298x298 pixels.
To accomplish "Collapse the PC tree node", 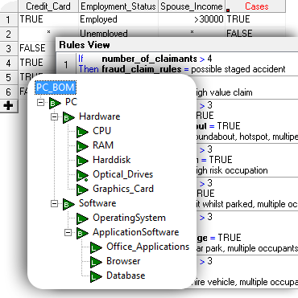I will [40, 102].
